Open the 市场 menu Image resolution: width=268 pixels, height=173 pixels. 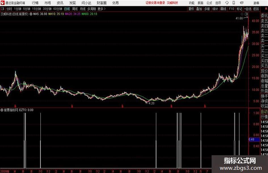48,3
